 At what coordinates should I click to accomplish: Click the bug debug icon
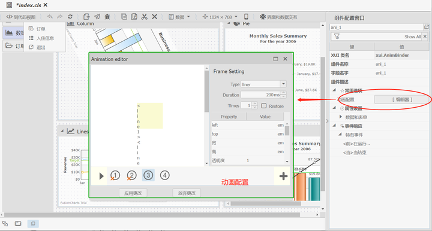(x=107, y=17)
